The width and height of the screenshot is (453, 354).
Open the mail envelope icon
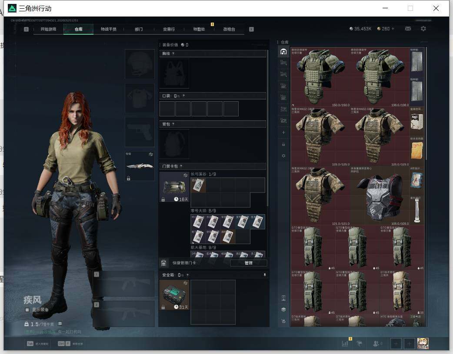408,29
